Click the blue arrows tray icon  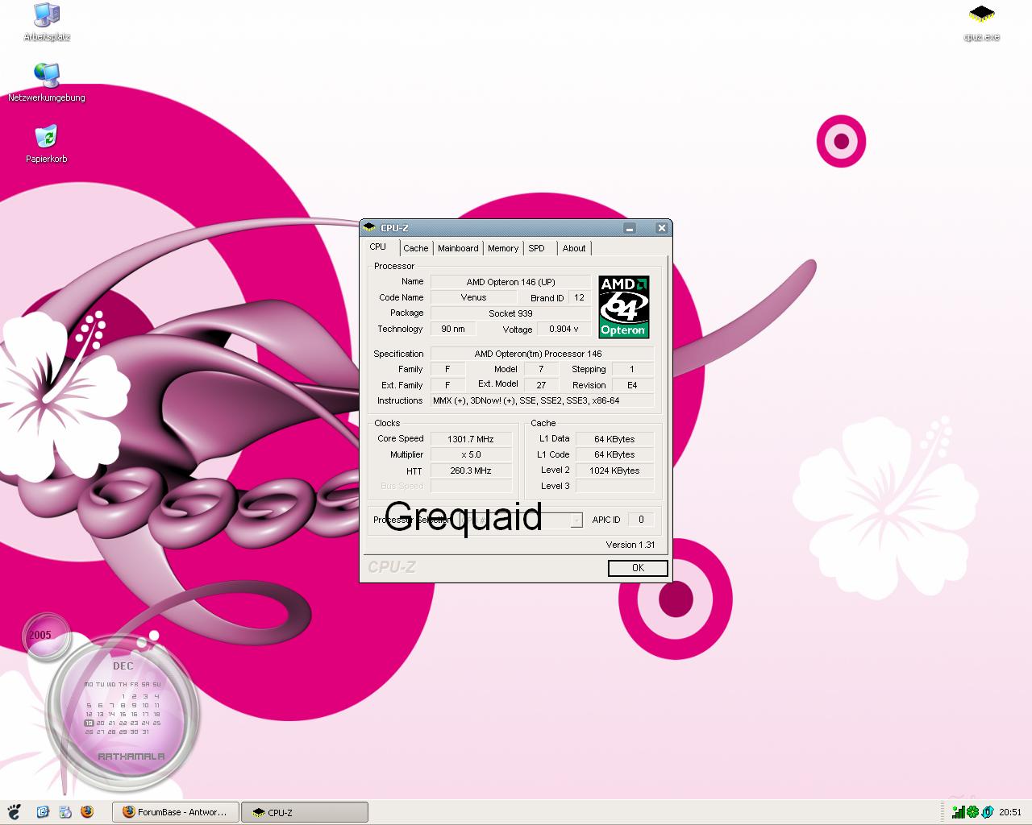click(x=987, y=812)
